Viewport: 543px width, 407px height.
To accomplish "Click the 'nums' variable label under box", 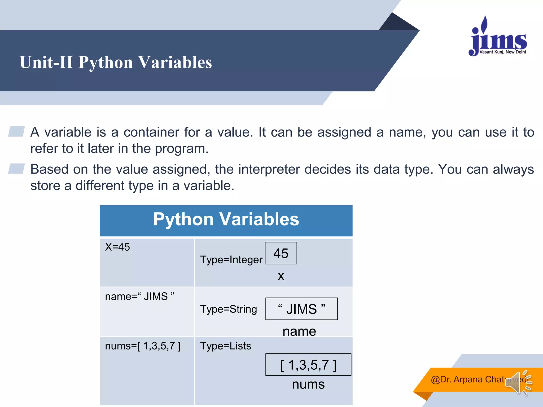I will [308, 384].
